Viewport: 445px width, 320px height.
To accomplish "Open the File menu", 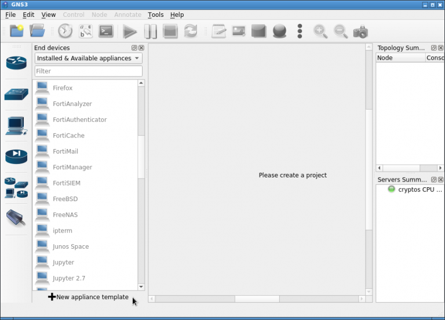I will pos(10,14).
